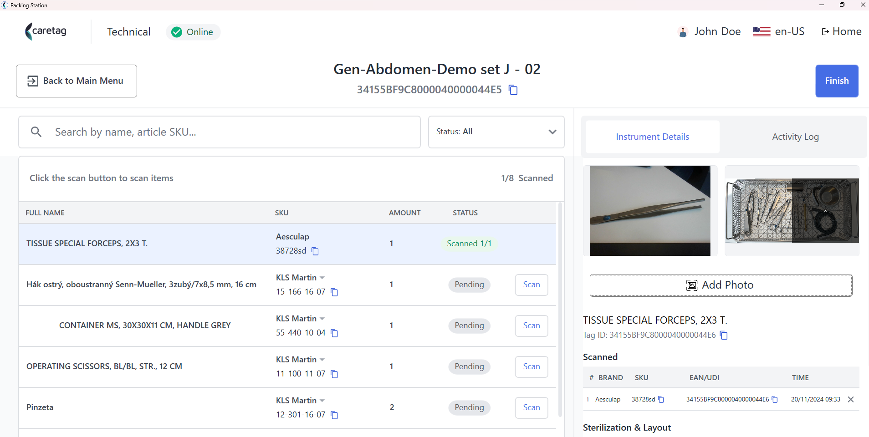The height and width of the screenshot is (437, 869).
Task: Scan the Hák ostrý Senn-Mueller item
Action: 532,285
